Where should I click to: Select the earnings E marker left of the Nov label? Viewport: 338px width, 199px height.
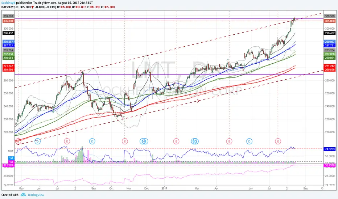[125, 141]
